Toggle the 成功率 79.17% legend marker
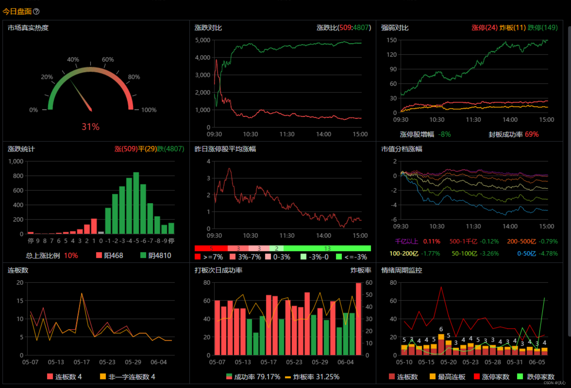 click(x=229, y=376)
